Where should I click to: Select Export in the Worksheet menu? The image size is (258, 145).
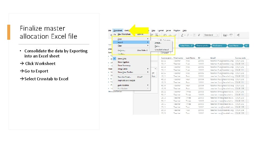[131, 42]
